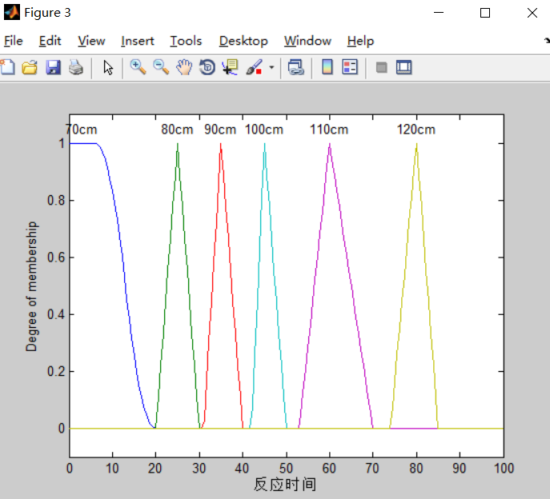Image resolution: width=550 pixels, height=499 pixels.
Task: Activate the Zoom In magnifier tool
Action: [138, 67]
